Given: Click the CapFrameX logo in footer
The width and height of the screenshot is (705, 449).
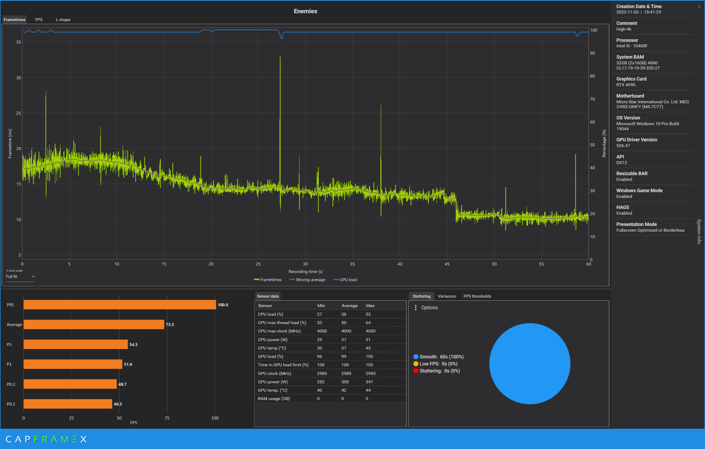Looking at the screenshot, I should [x=46, y=439].
